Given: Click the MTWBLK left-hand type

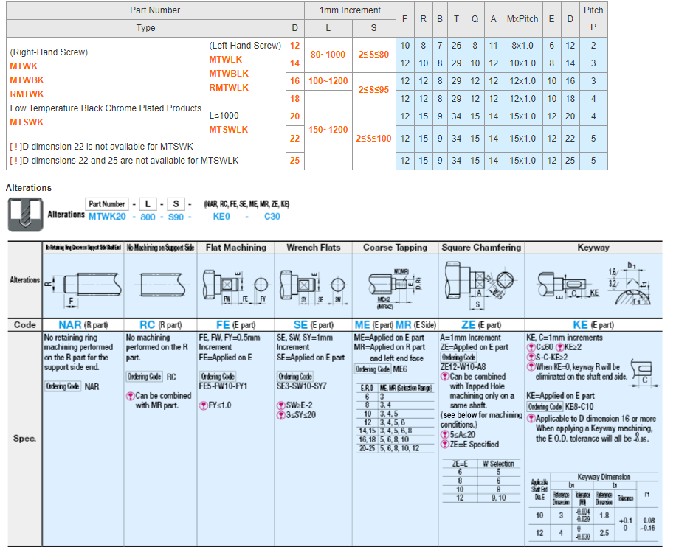Looking at the screenshot, I should tap(229, 74).
